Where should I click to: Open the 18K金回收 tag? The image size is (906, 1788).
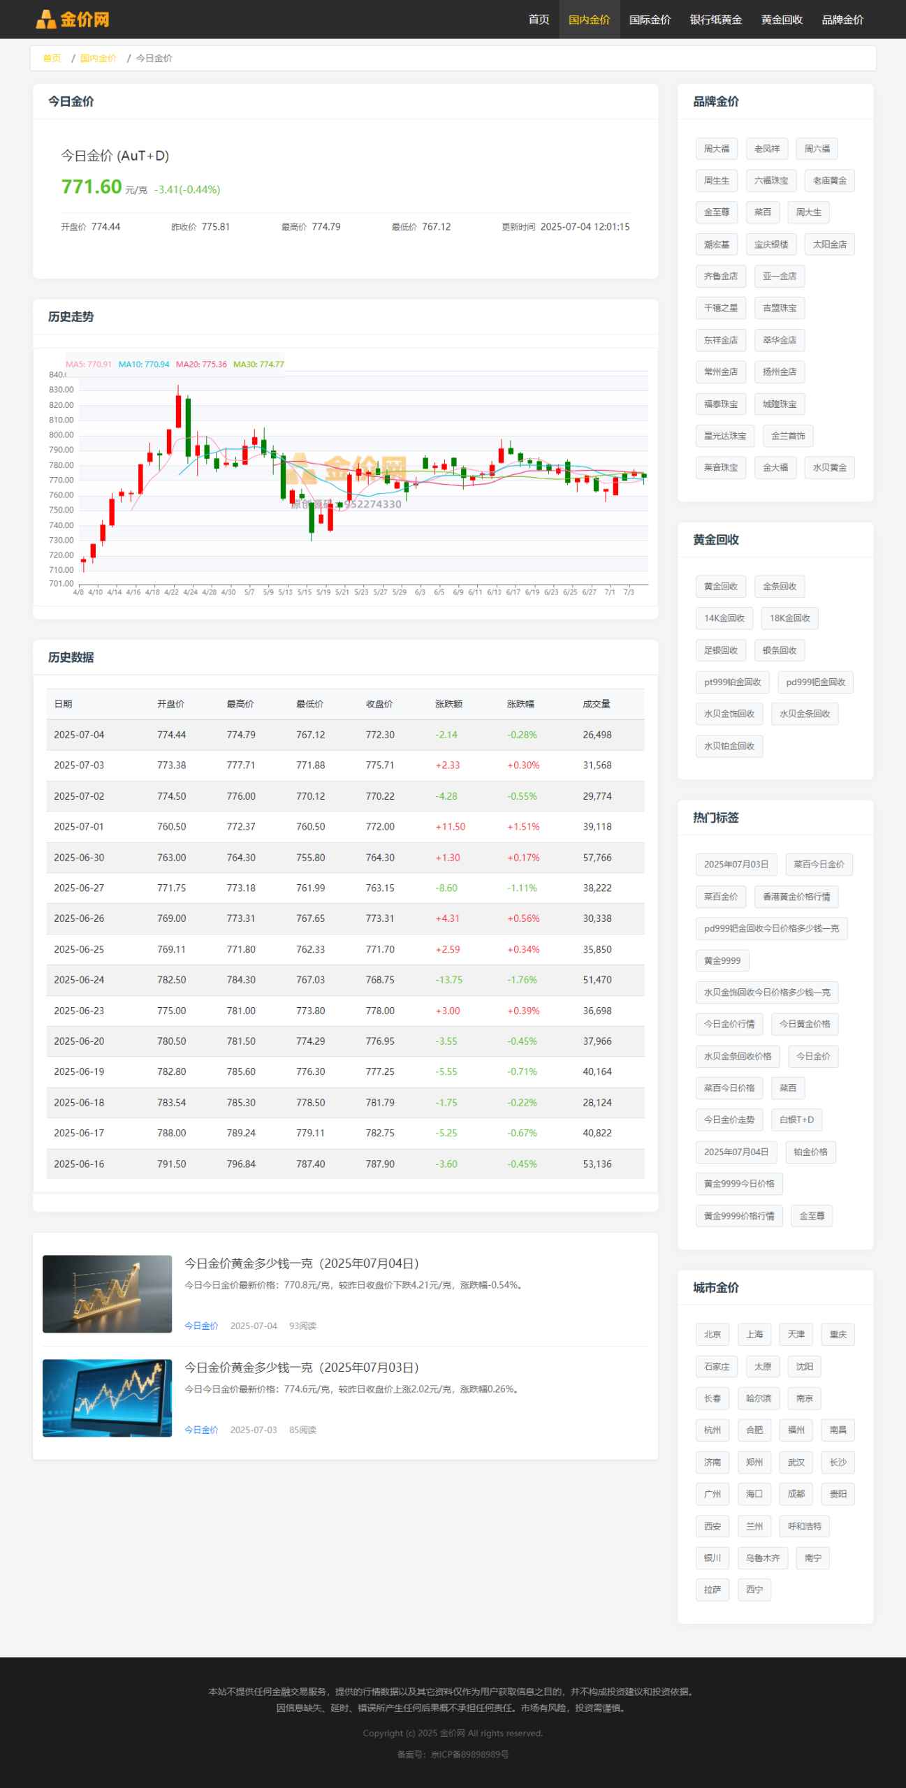pyautogui.click(x=789, y=618)
